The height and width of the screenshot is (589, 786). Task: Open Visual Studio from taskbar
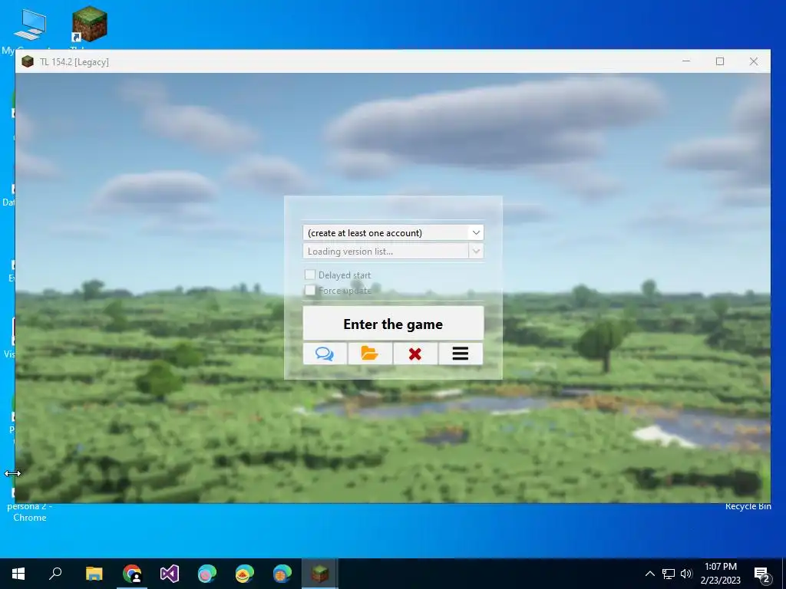[170, 574]
